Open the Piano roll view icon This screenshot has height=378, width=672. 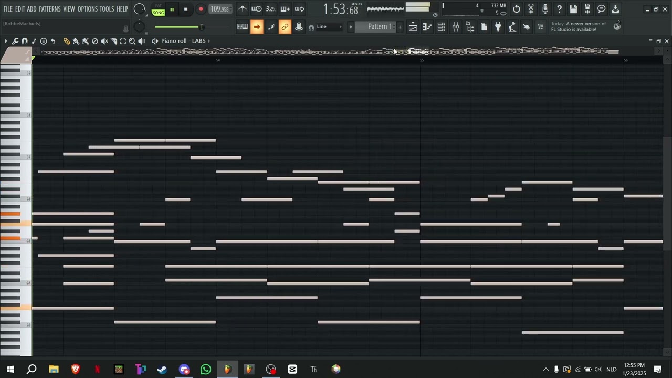coord(427,27)
